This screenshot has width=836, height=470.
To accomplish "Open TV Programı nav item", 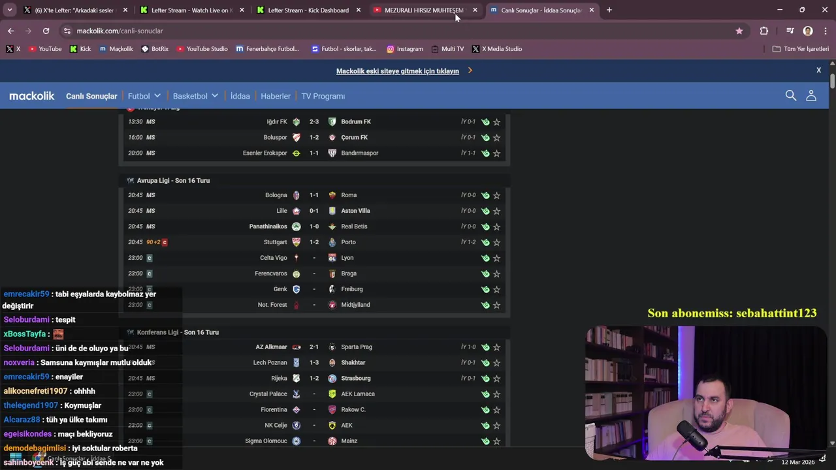I will pyautogui.click(x=323, y=96).
